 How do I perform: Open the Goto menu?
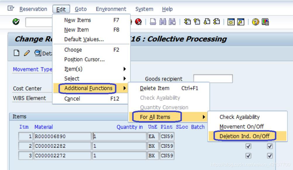coord(81,9)
